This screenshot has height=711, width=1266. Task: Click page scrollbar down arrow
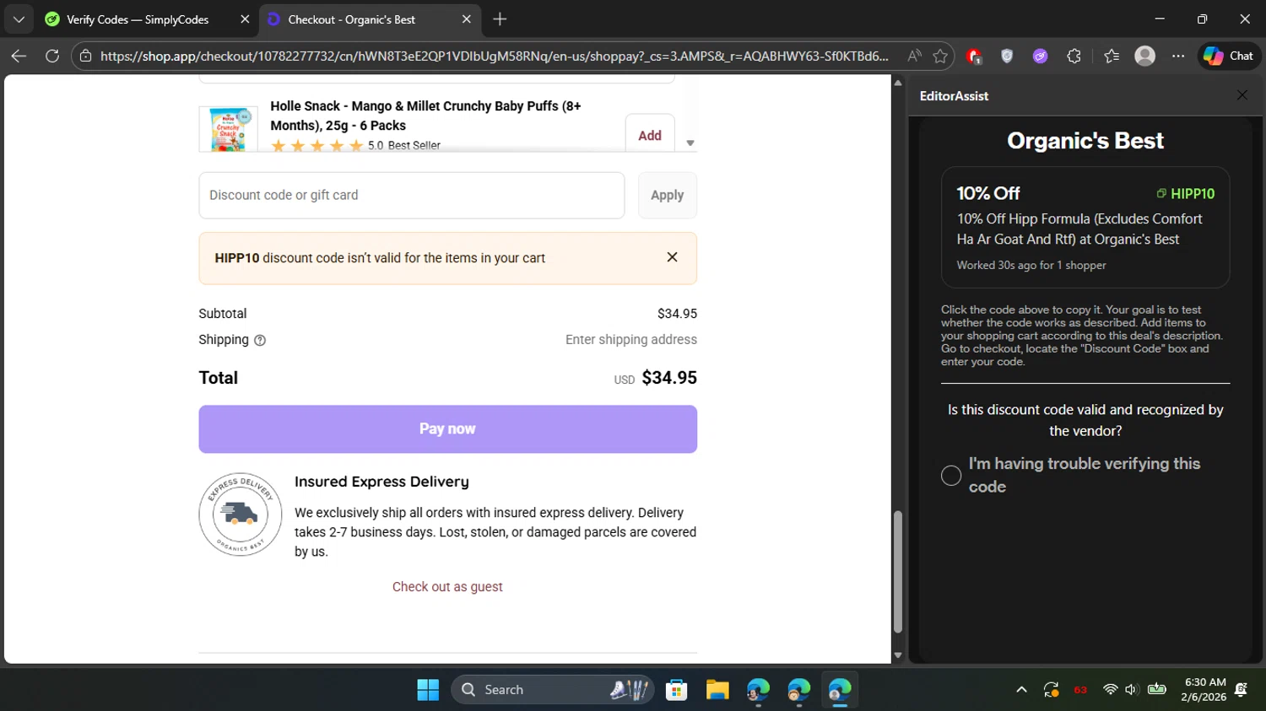pos(898,655)
